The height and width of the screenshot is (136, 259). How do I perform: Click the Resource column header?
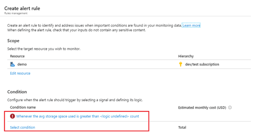coord(17,56)
